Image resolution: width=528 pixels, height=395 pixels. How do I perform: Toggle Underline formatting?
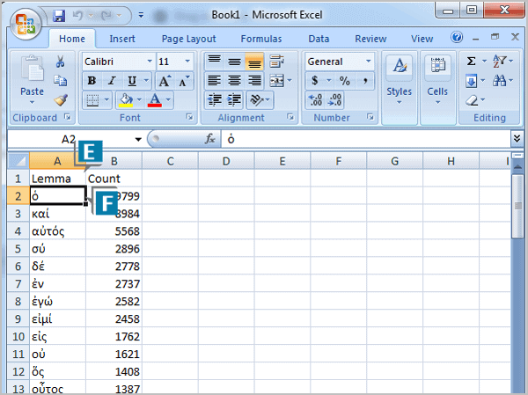coord(129,81)
